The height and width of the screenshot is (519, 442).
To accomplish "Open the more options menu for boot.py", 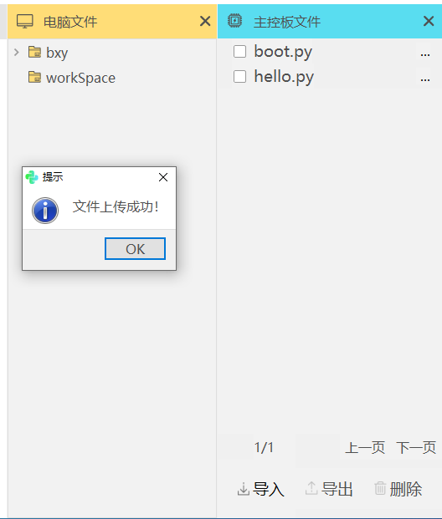I will click(x=425, y=54).
